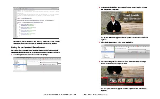Select the highlighted blue layer in the left timeline
The width and height of the screenshot is (160, 99).
(x=20, y=65)
